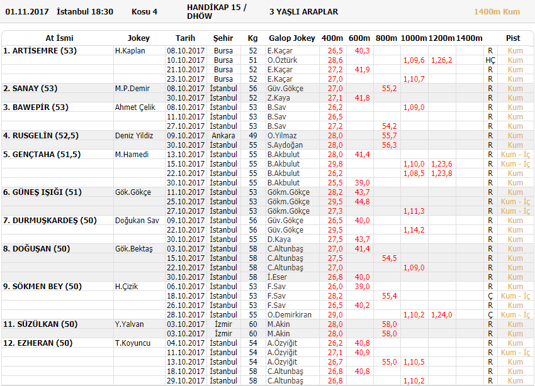This screenshot has height=386, width=535.
Task: Click the Galop Jokey column header
Action: click(x=291, y=38)
